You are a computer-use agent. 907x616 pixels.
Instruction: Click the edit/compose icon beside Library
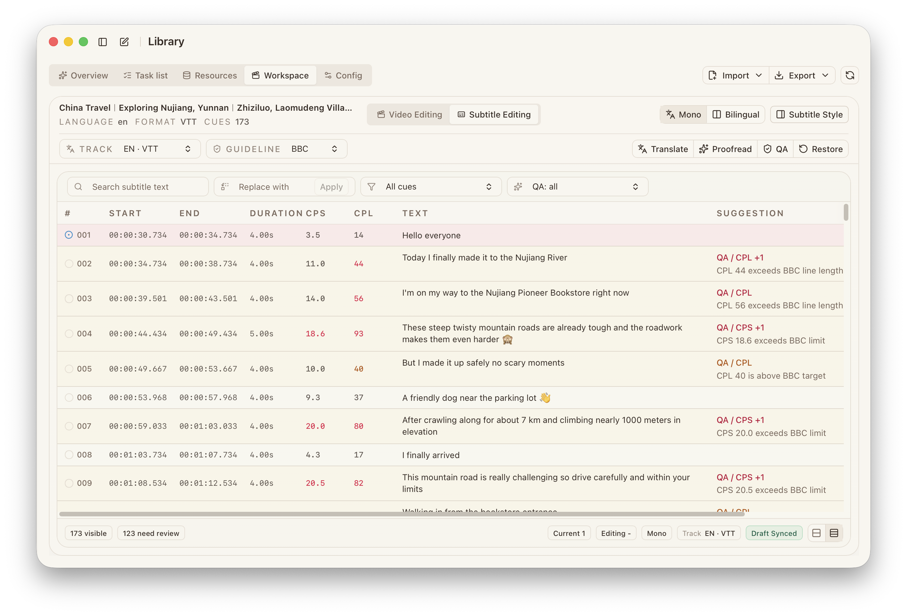click(124, 42)
